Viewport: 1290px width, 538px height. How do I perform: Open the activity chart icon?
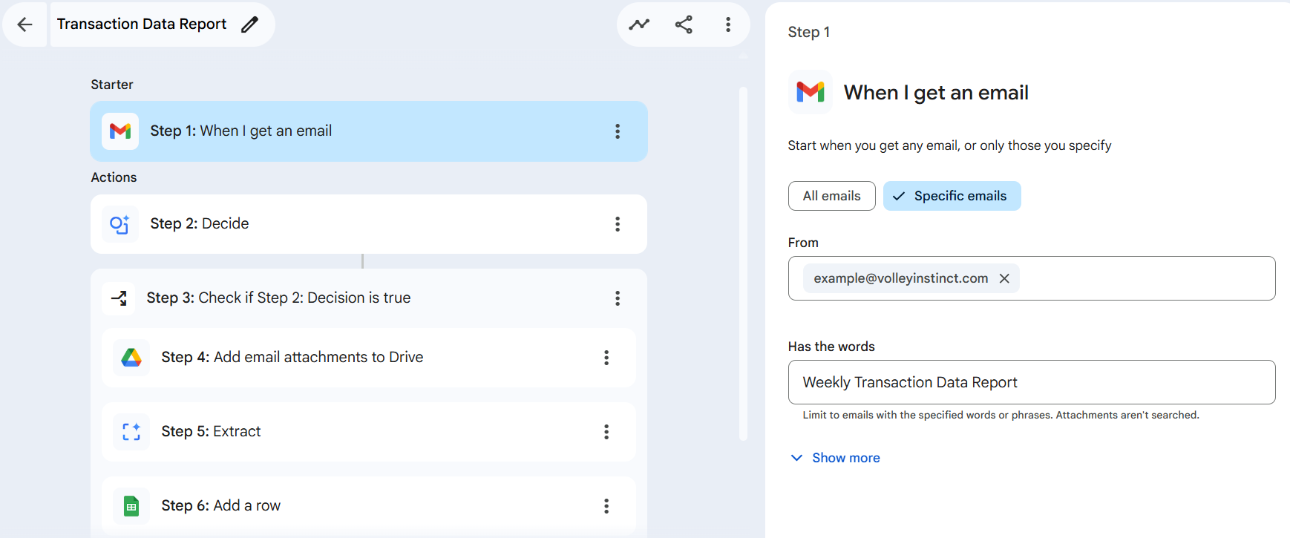click(x=639, y=24)
